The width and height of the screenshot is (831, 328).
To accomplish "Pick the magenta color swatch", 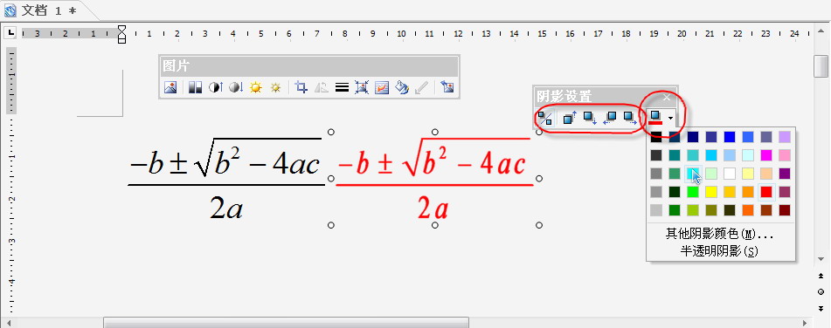I will tap(766, 155).
